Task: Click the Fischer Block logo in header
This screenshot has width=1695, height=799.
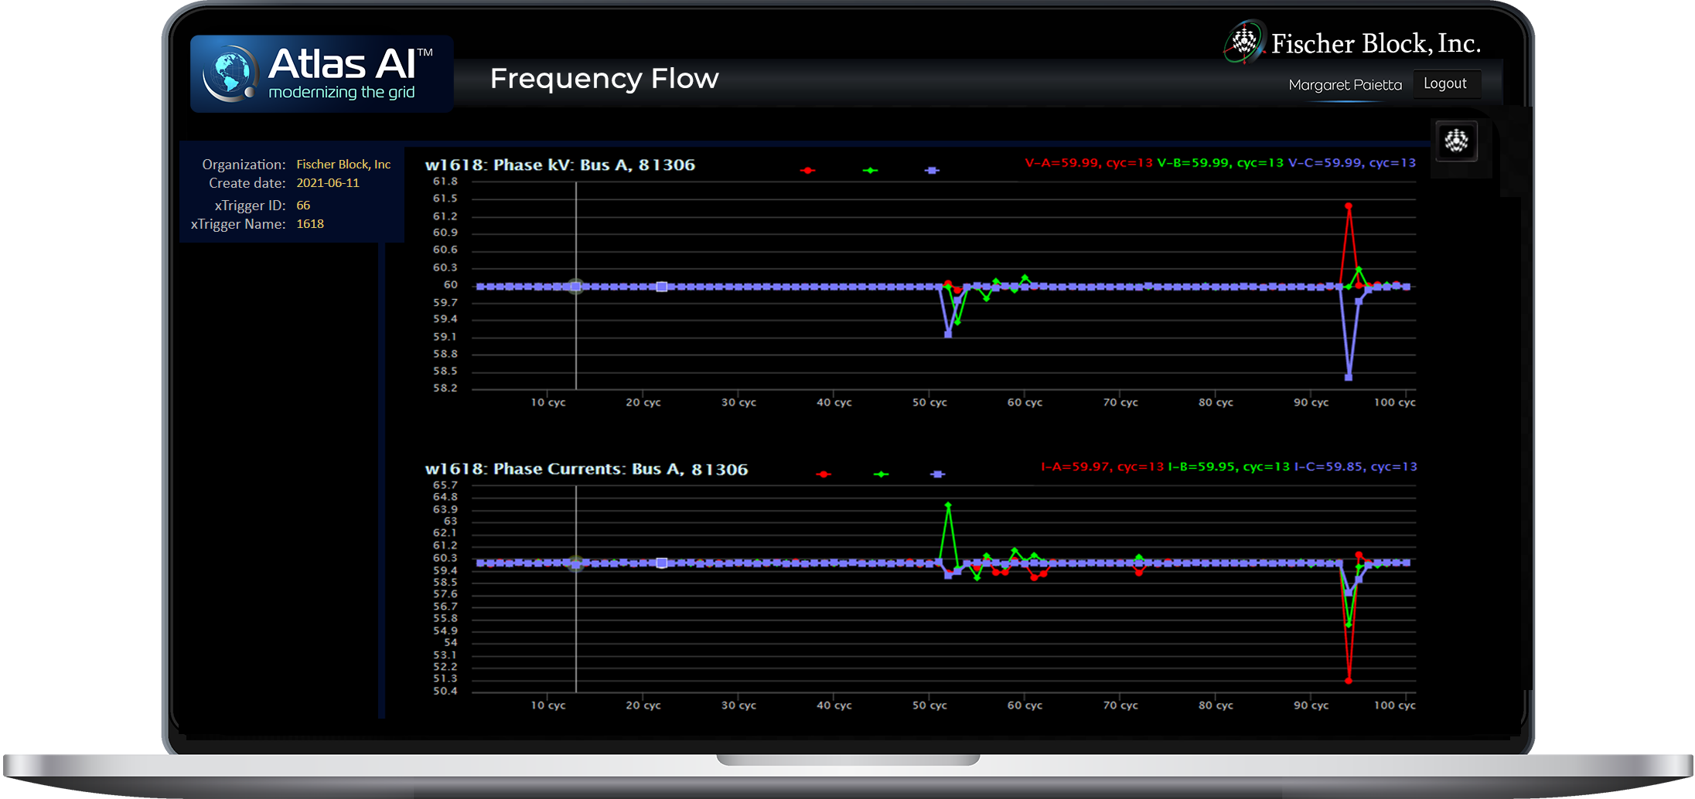Action: [1244, 41]
